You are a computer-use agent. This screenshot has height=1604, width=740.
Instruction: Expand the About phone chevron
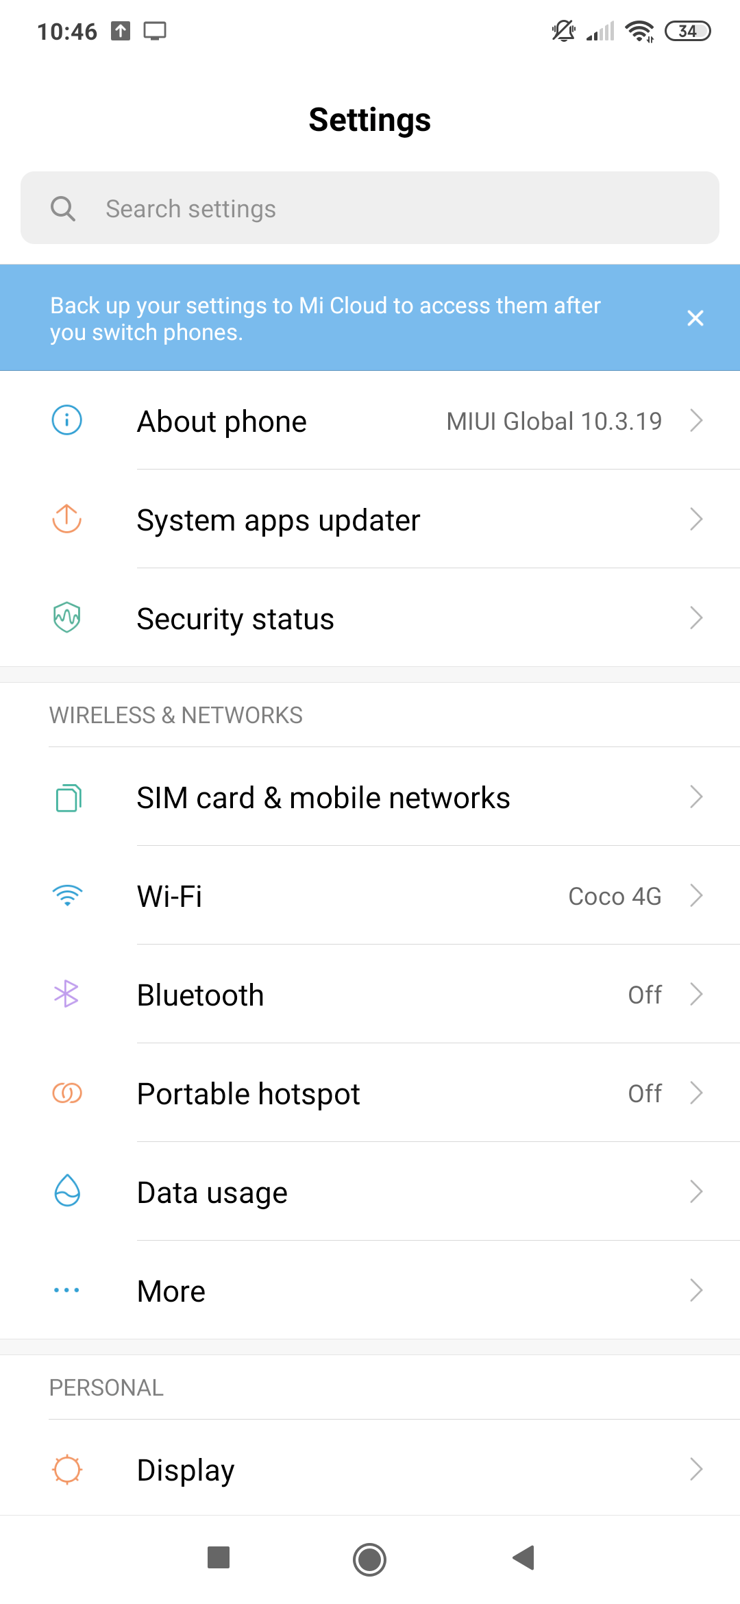point(696,420)
